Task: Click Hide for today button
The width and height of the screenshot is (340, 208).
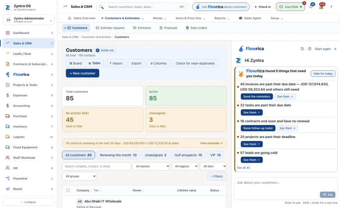Action: (323, 74)
